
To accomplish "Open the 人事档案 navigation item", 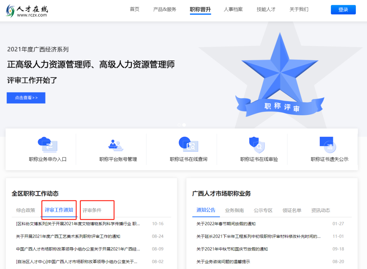I will coord(233,10).
